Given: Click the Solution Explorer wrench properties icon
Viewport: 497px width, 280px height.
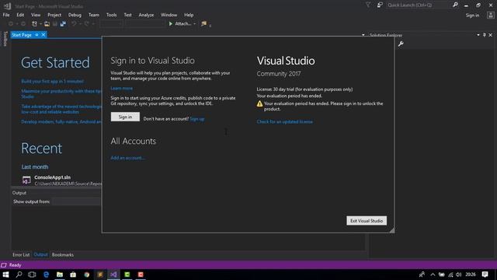Looking at the screenshot, I should point(401,44).
